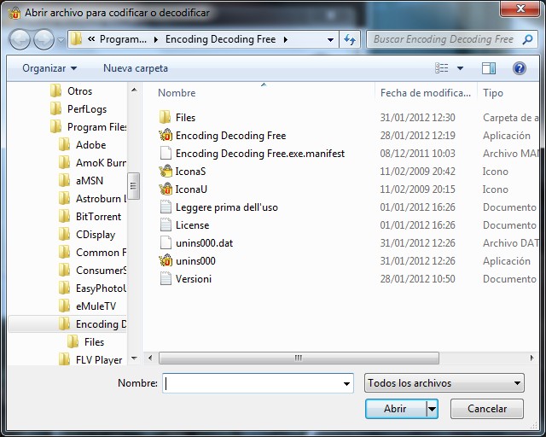Click the Forward navigation arrow button
The width and height of the screenshot is (546, 437).
(44, 39)
